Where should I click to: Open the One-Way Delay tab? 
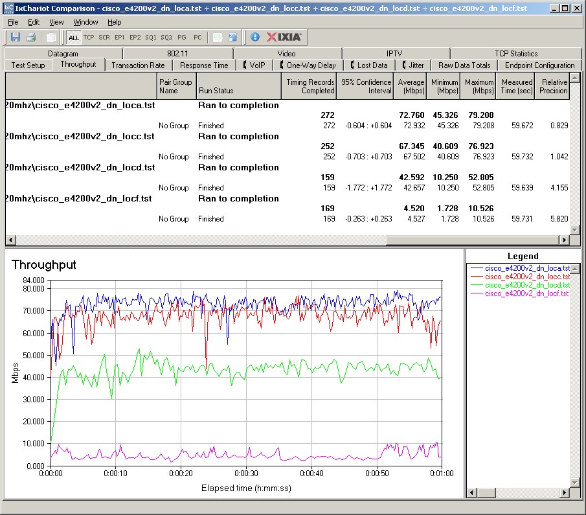coord(308,65)
